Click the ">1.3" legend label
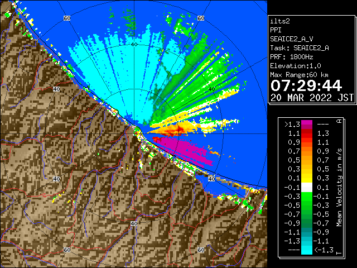Viewport: 357px width, 268px height. 292,125
